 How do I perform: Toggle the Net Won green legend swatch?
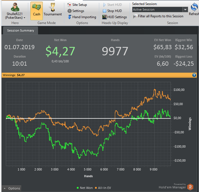point(78,188)
